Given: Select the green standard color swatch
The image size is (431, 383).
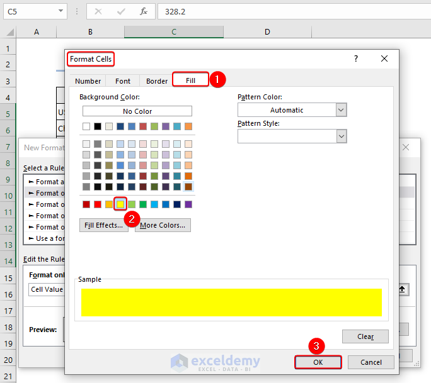Looking at the screenshot, I should pos(143,204).
